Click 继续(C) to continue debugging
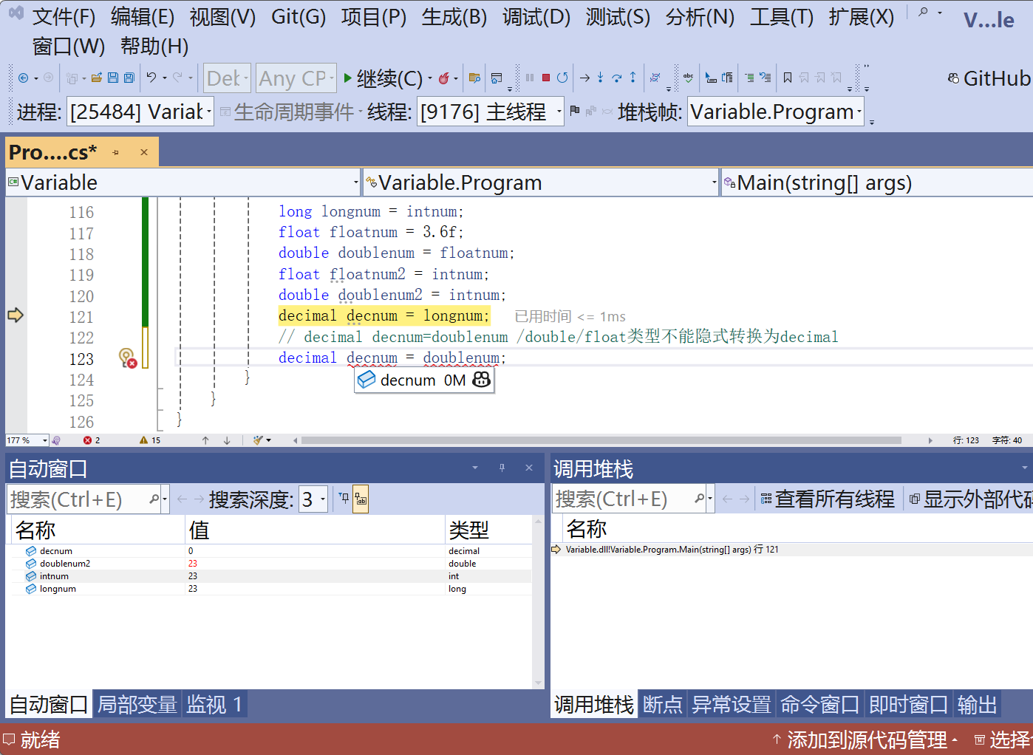 (x=383, y=78)
